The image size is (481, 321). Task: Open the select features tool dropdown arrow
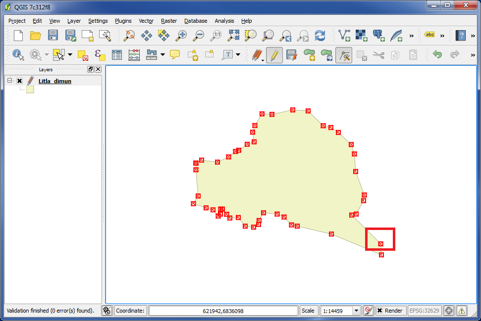[x=70, y=55]
